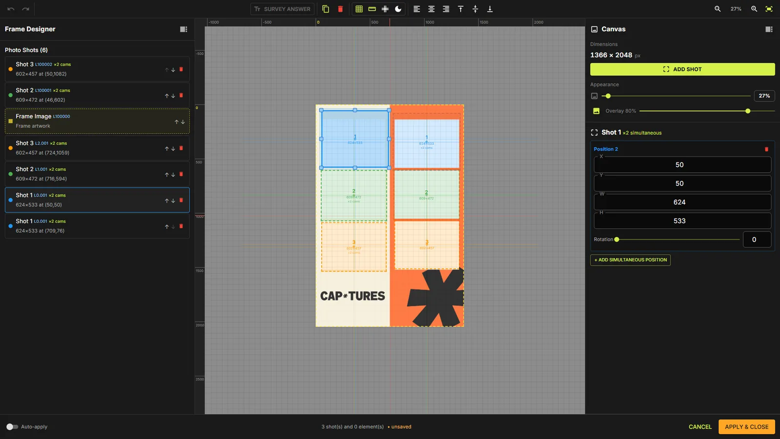Click Apply & Close button

click(x=747, y=427)
